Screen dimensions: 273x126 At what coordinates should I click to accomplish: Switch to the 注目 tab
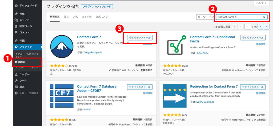[66, 17]
